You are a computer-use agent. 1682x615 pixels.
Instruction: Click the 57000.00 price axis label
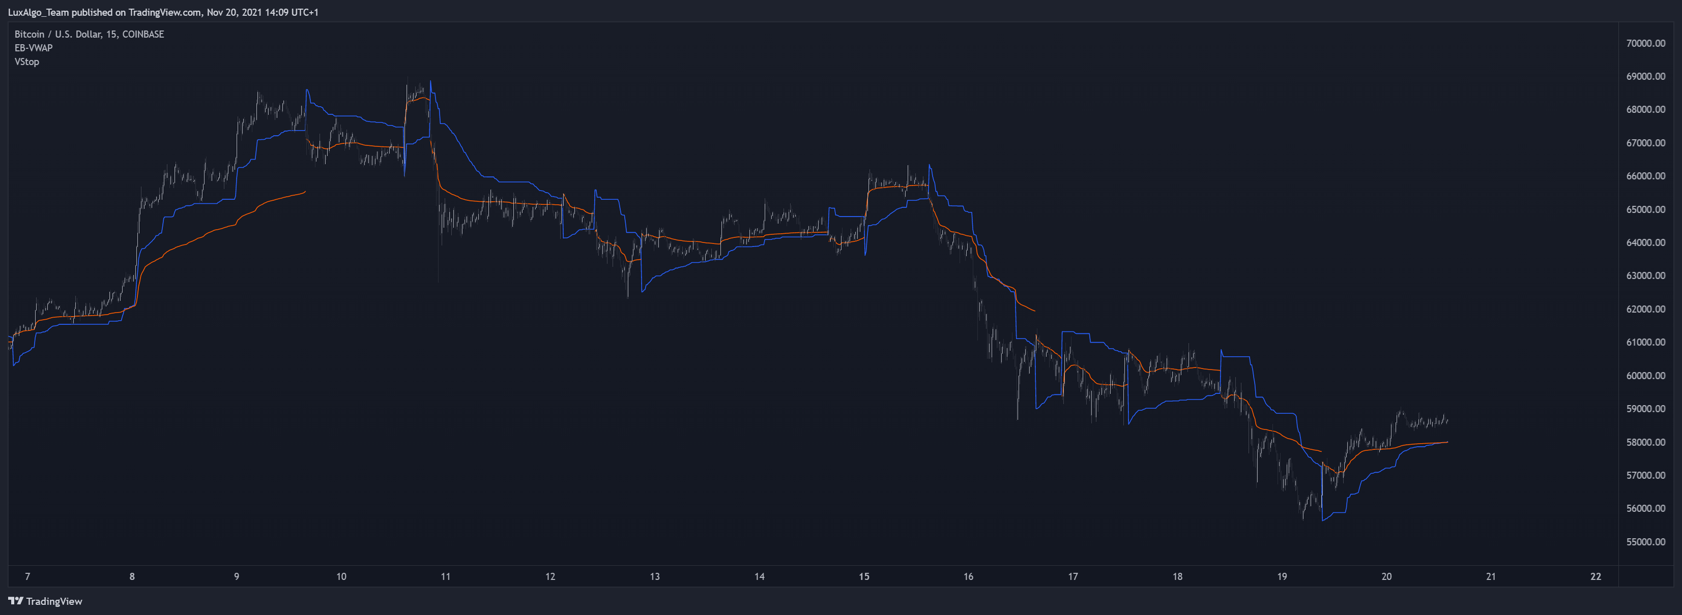1645,475
